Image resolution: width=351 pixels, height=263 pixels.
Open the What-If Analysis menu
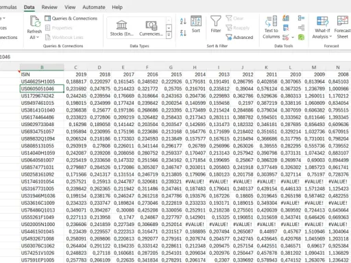(x=322, y=27)
